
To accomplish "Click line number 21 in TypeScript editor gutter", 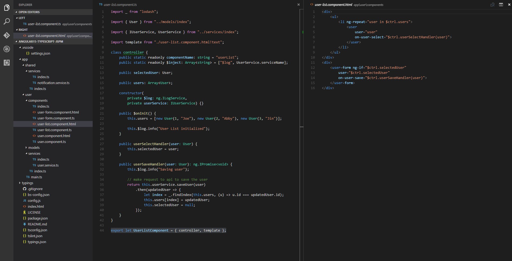I will 102,113.
